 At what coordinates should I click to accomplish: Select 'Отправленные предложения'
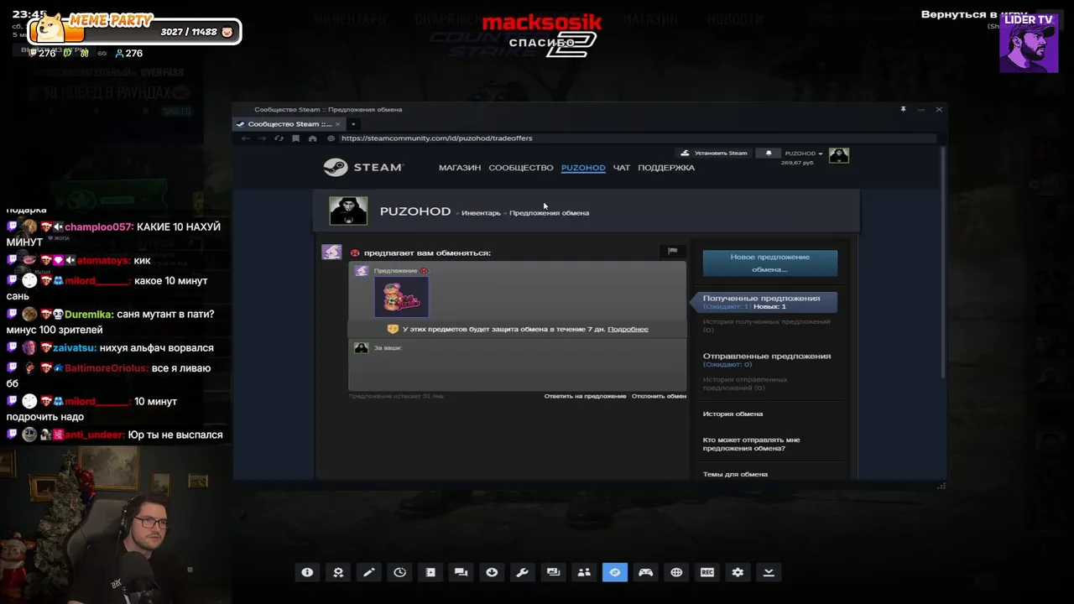click(767, 356)
